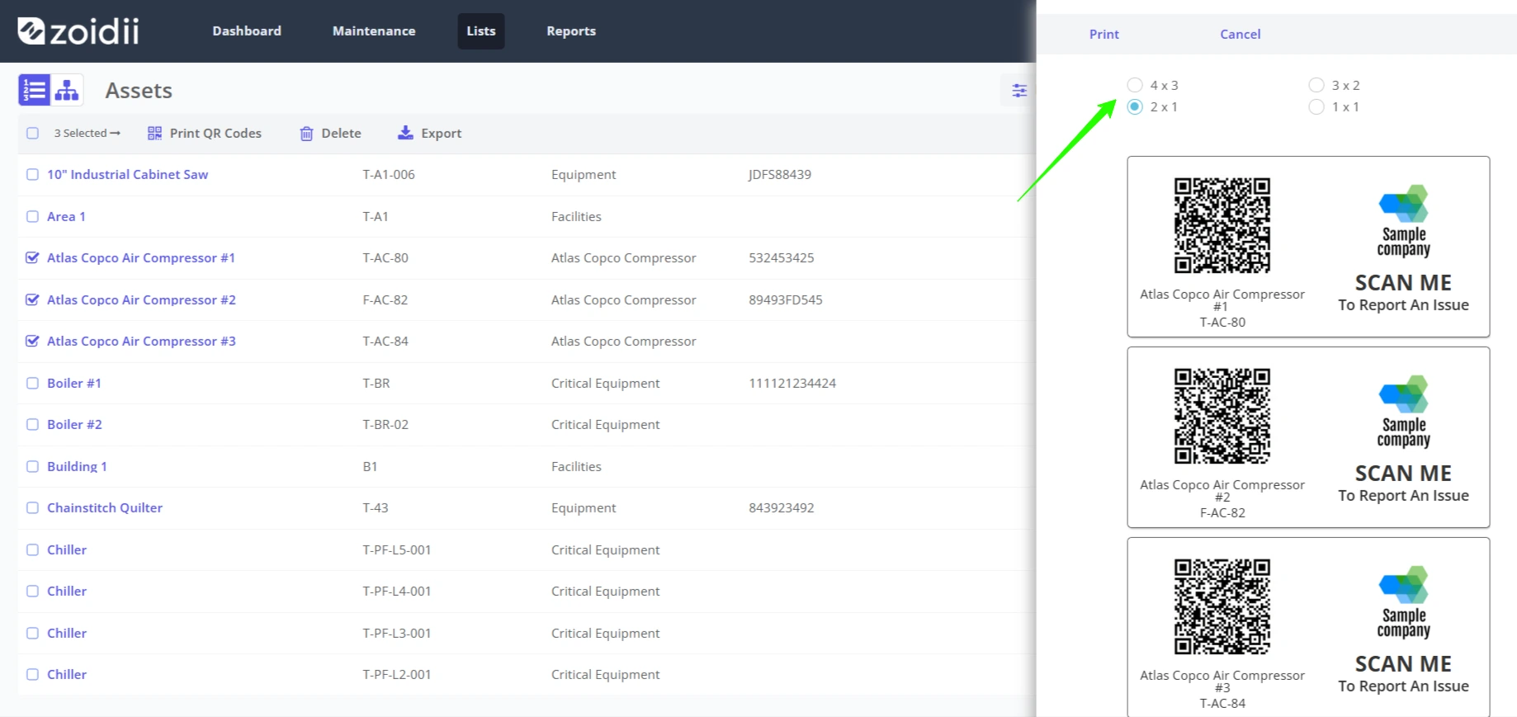Click the Print QR Codes icon

tap(154, 134)
